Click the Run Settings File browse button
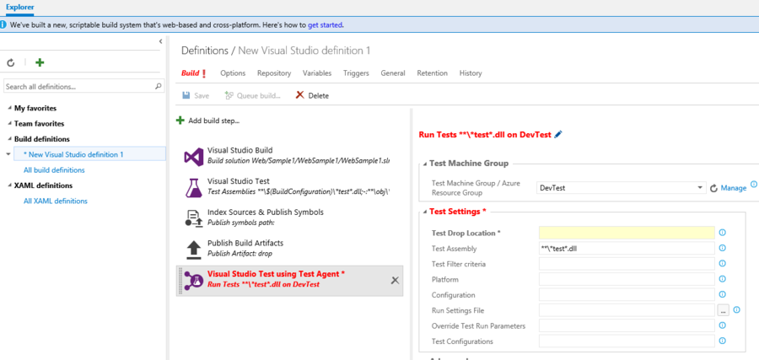 [724, 310]
